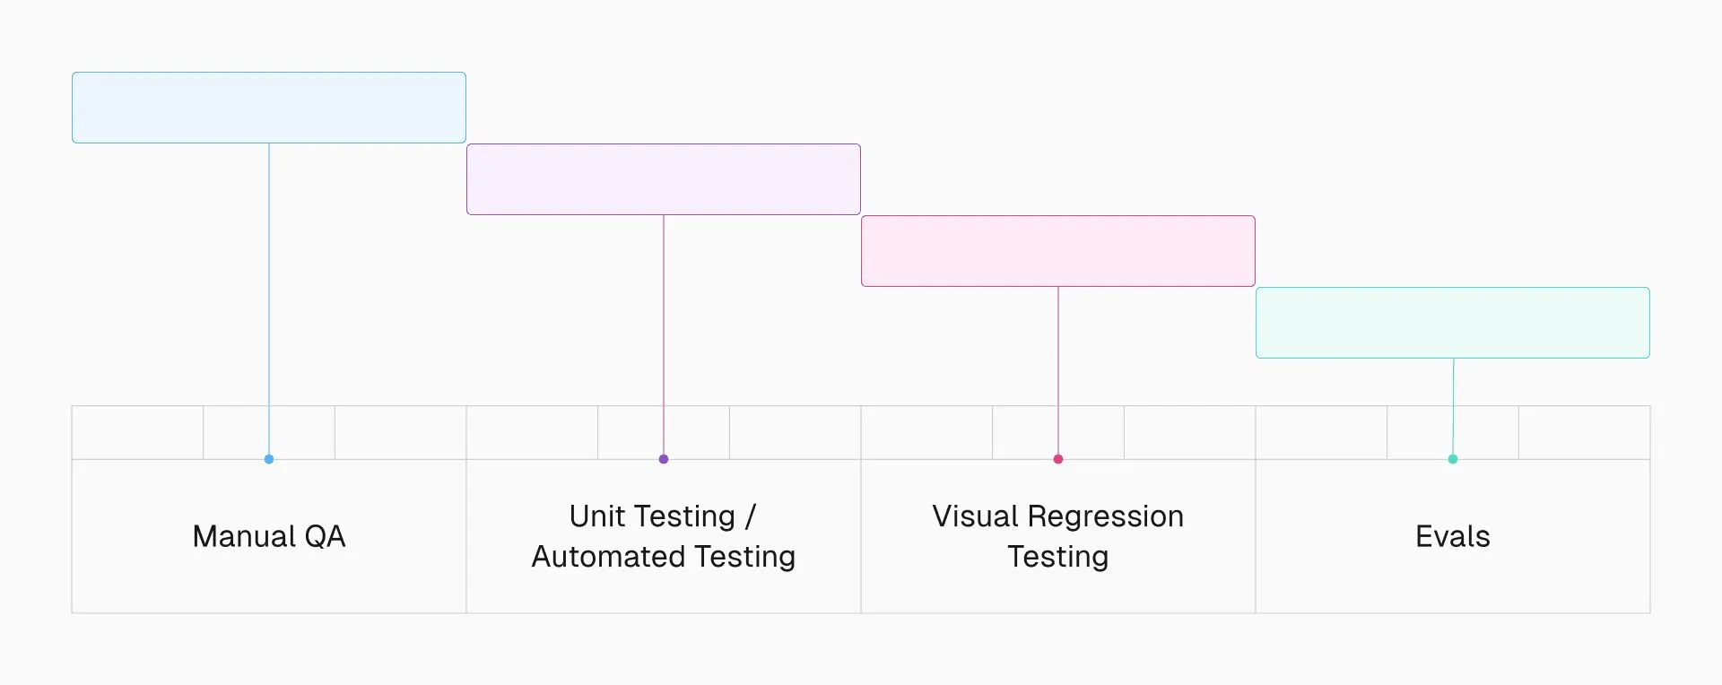Image resolution: width=1722 pixels, height=685 pixels.
Task: Select the Evals label
Action: (1453, 536)
